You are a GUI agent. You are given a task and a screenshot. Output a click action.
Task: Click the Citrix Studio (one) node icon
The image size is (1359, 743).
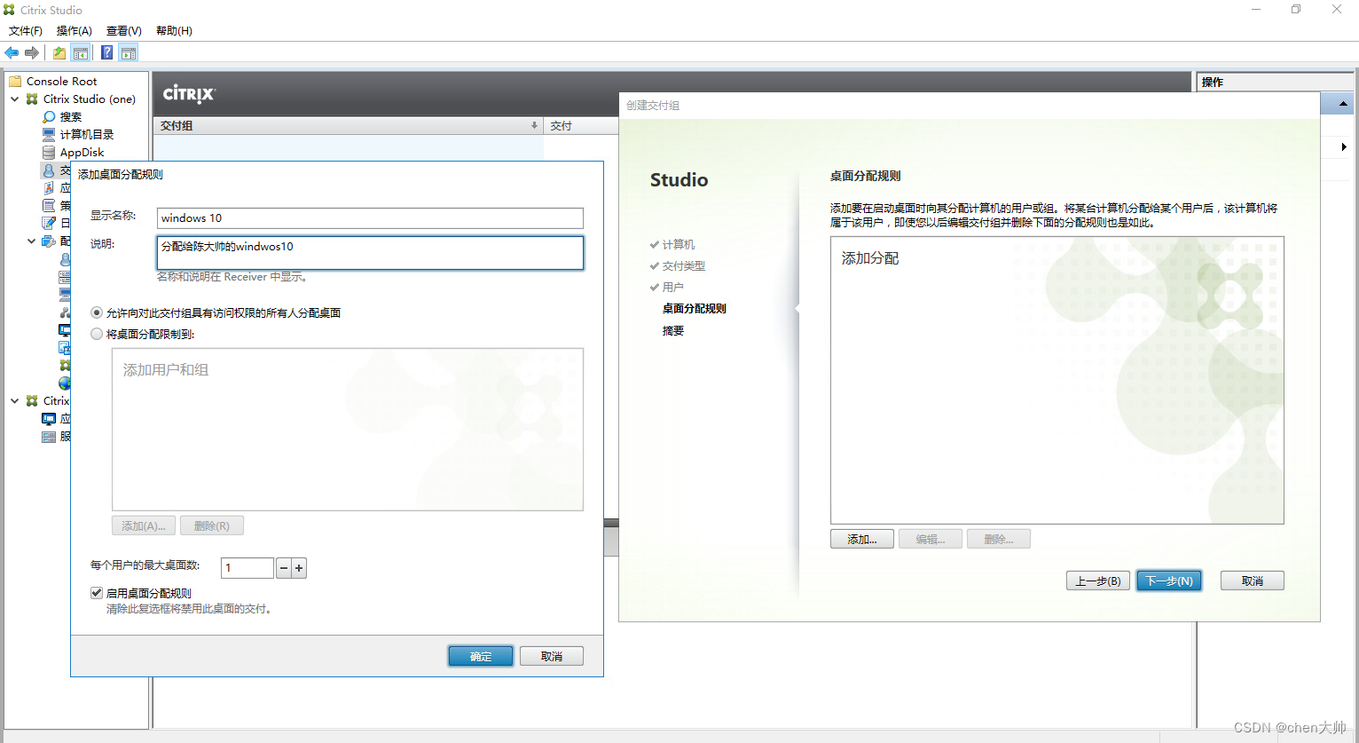(x=32, y=99)
